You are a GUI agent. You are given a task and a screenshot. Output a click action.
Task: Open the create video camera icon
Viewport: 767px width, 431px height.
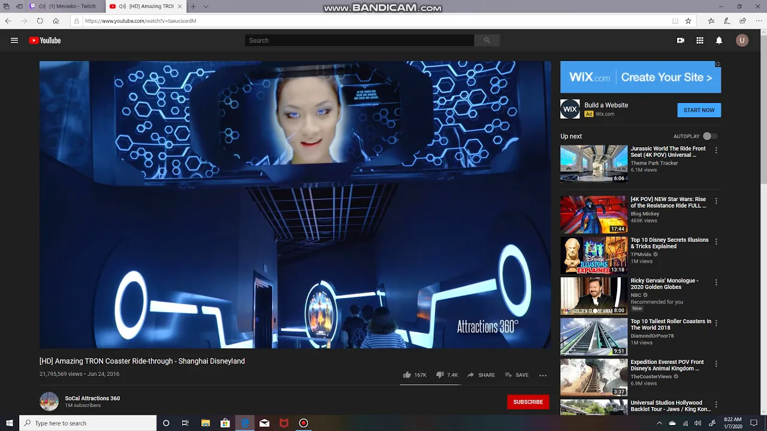pyautogui.click(x=681, y=41)
